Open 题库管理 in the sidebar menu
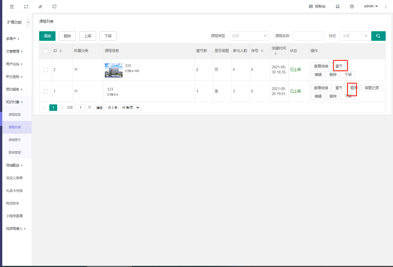The height and width of the screenshot is (267, 393). click(15, 152)
